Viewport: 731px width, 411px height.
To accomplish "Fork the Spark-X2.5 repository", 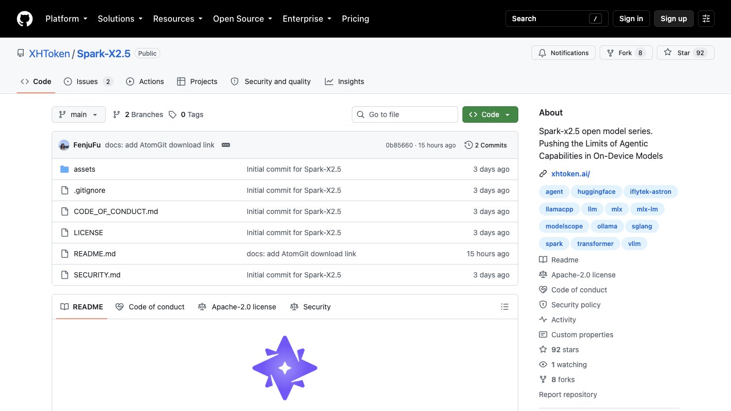I will 626,53.
